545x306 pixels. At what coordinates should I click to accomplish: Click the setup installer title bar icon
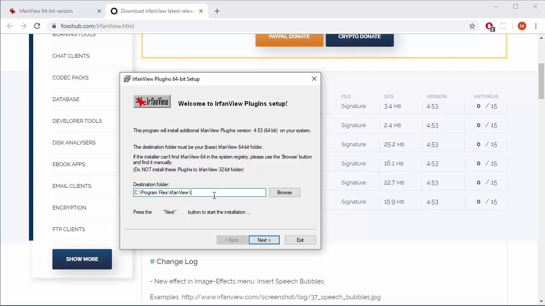[127, 79]
